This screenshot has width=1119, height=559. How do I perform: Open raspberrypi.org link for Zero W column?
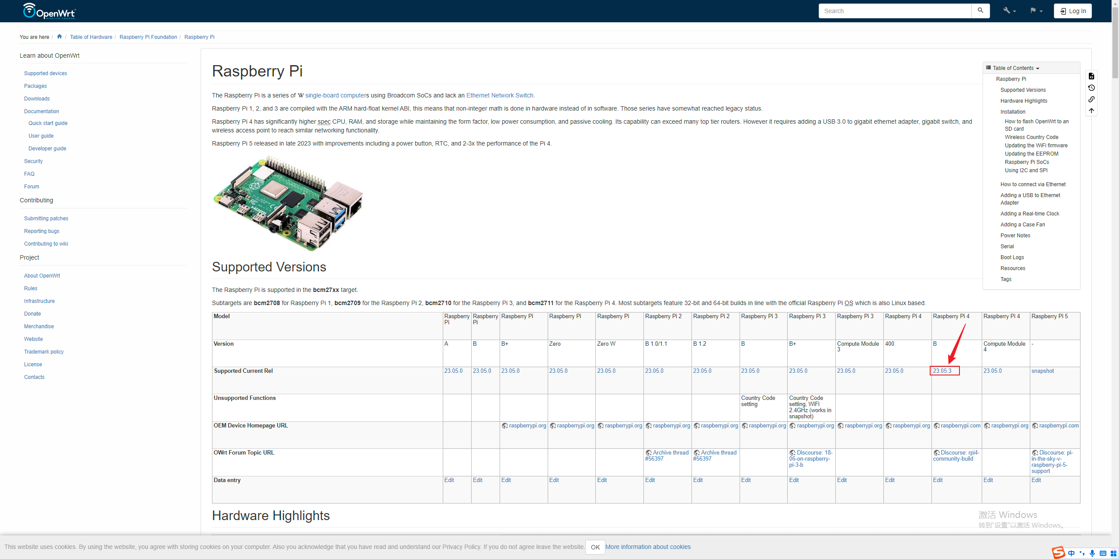[619, 426]
